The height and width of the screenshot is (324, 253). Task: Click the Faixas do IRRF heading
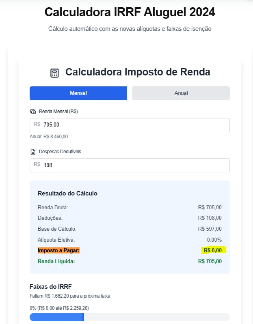(51, 287)
